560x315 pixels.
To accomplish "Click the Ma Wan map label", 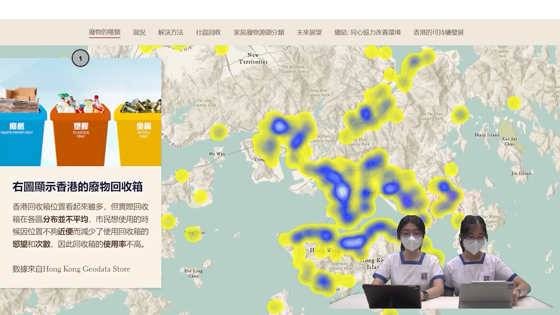I will [217, 154].
